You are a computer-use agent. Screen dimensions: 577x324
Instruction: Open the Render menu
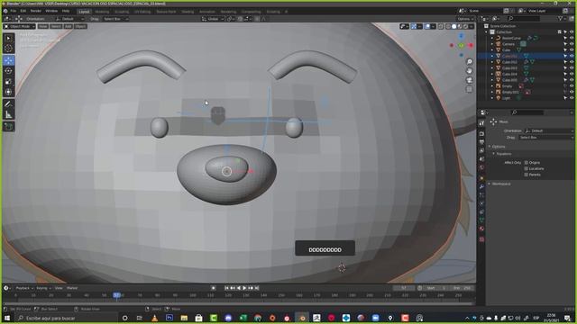click(36, 11)
